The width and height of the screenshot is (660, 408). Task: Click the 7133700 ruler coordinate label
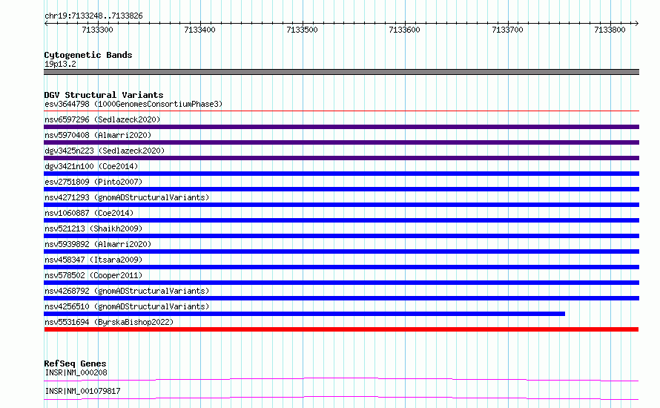click(x=507, y=30)
